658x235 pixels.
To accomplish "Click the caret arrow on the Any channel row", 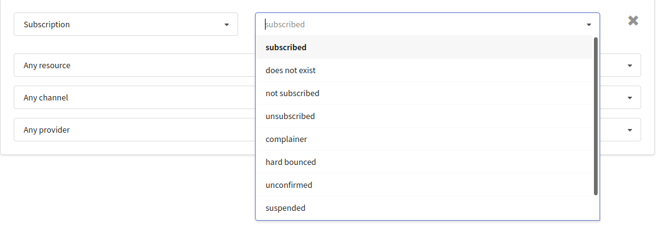I will pos(630,98).
